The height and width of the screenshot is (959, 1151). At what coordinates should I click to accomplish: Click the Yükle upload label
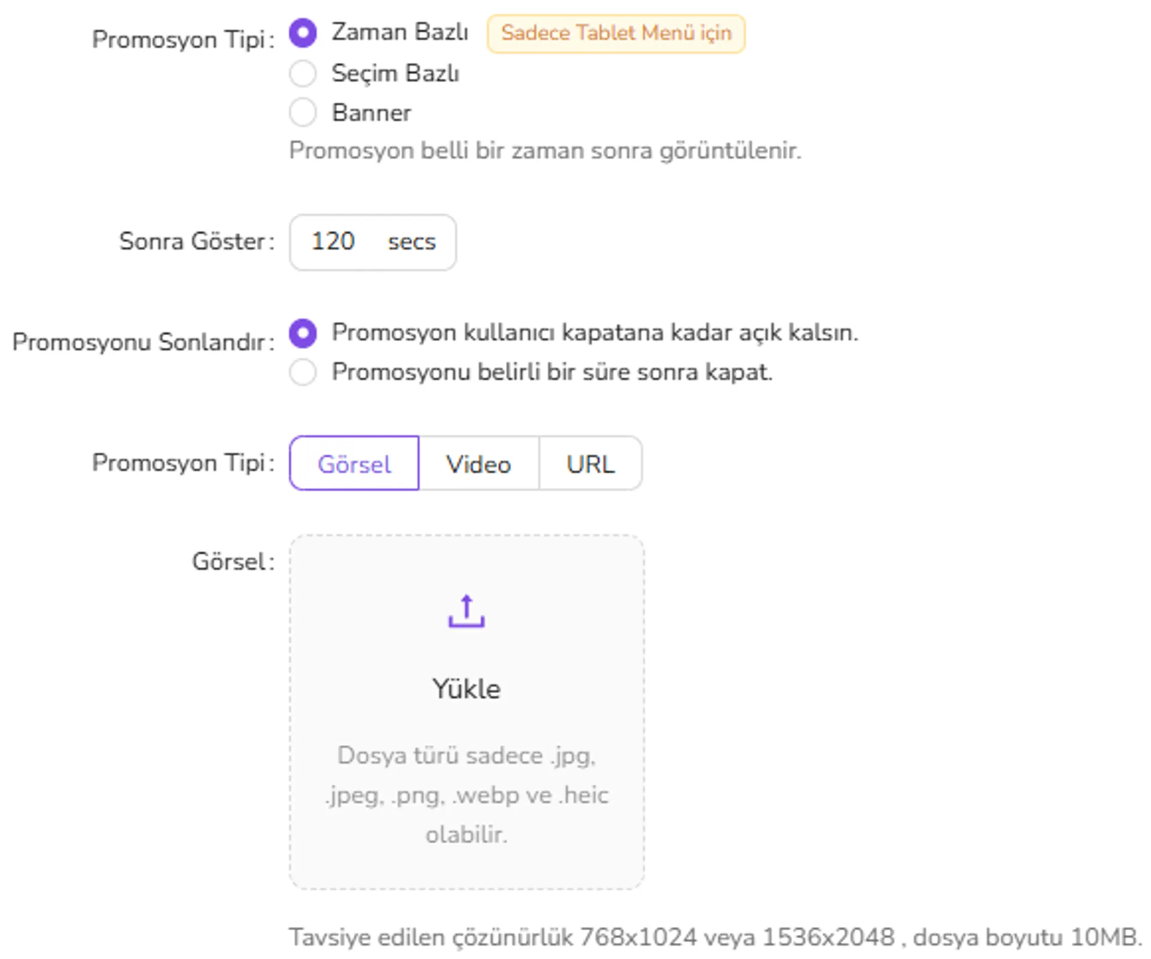pos(466,689)
